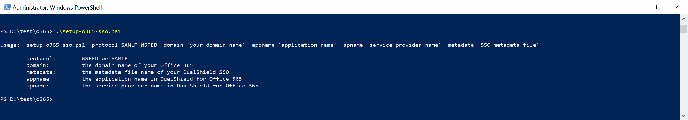Screen dimensions: 688x120
Task: Close the Administrator PowerShell window
Action: pos(677,7)
